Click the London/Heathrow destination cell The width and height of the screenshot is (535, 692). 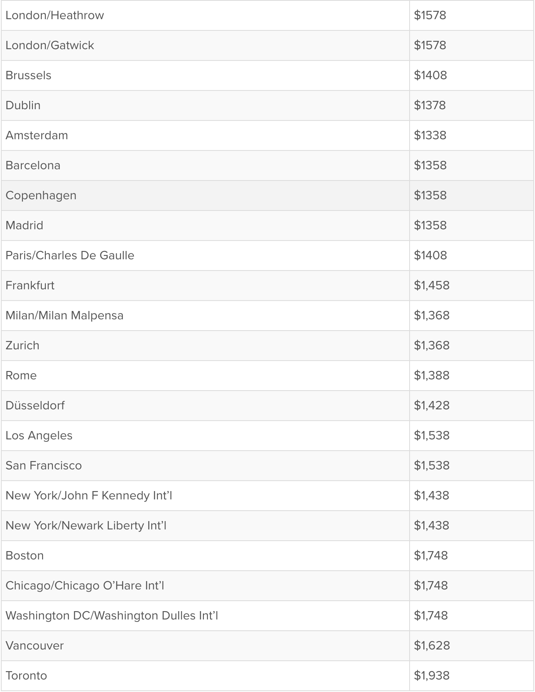55,15
